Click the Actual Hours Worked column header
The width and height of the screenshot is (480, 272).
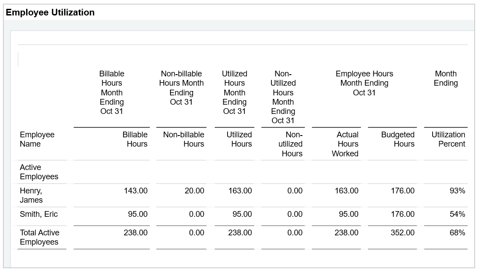pyautogui.click(x=345, y=144)
